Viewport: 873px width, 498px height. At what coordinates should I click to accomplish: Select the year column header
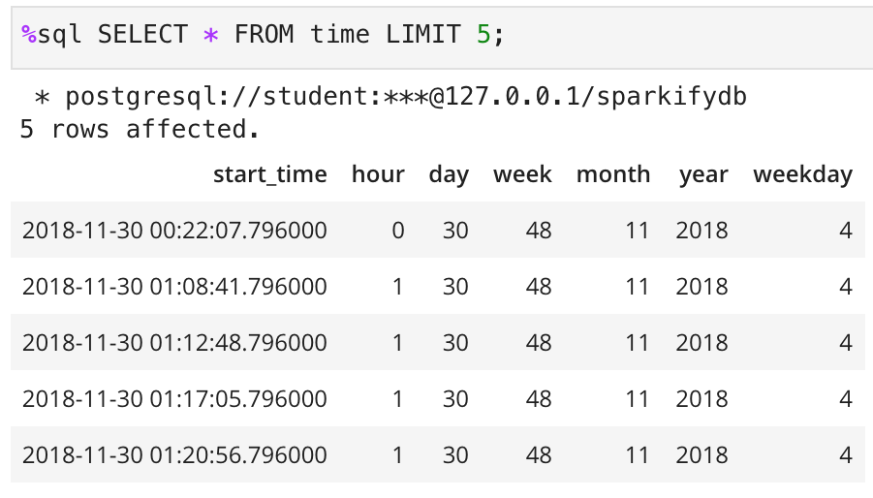(703, 174)
